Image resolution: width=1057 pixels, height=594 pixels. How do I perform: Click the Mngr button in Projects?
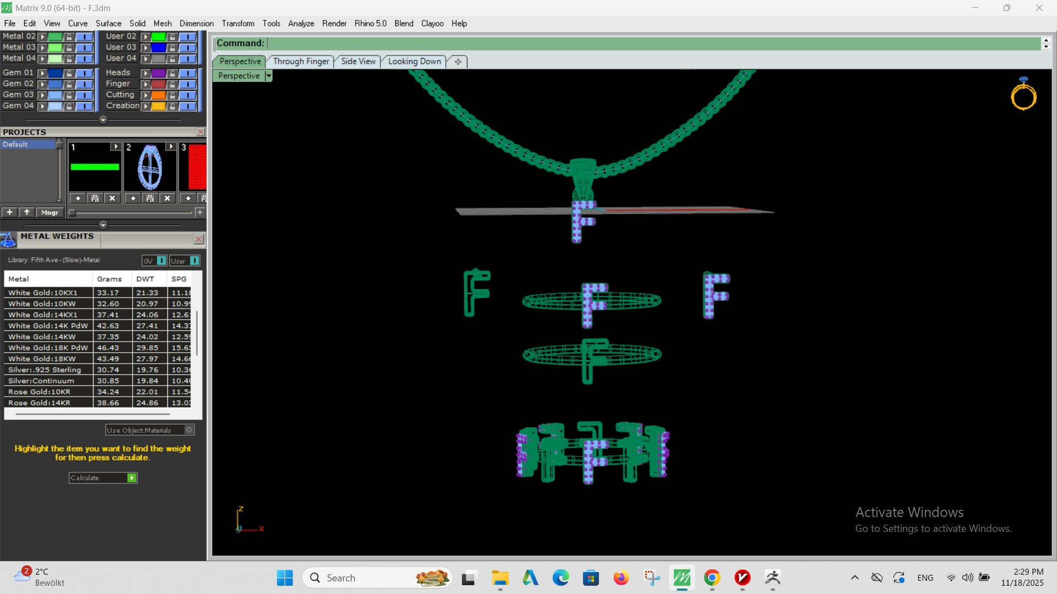click(50, 212)
